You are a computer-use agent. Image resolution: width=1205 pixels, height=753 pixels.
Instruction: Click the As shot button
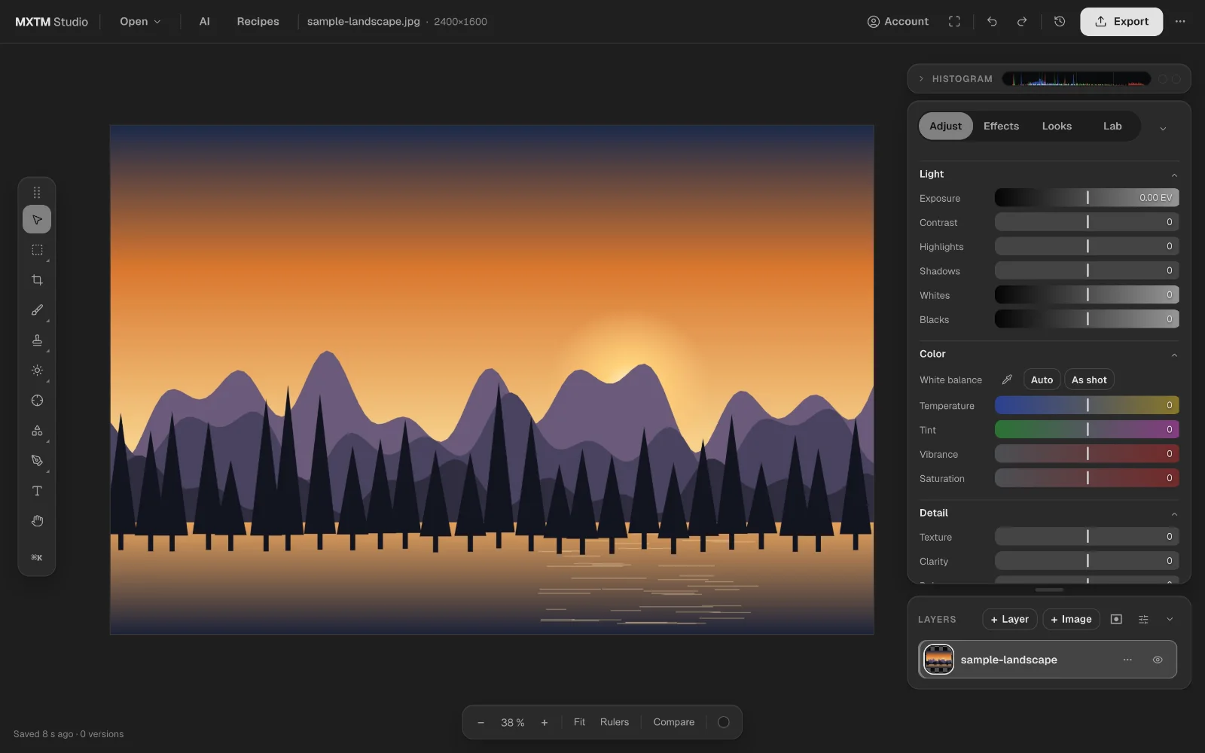click(1089, 380)
